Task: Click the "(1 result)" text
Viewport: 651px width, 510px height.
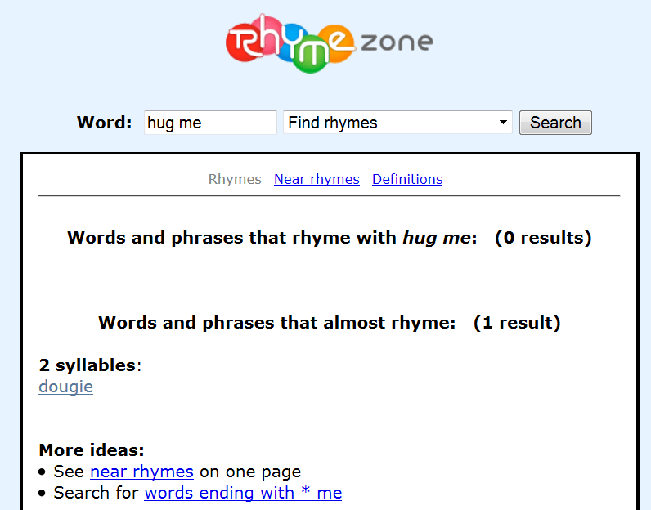Action: [517, 323]
